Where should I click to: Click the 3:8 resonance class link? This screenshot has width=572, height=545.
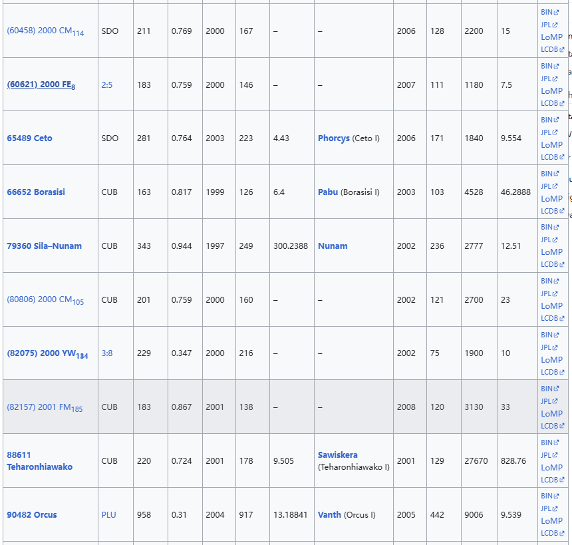[106, 353]
